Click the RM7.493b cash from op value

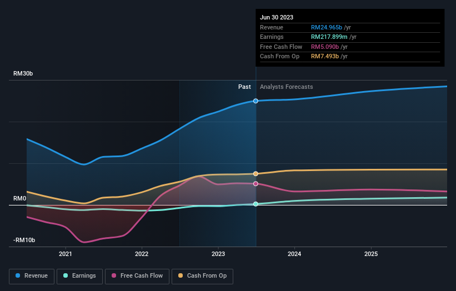click(325, 57)
